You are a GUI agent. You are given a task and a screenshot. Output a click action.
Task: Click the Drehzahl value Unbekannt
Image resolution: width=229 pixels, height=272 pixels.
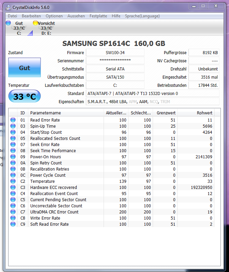[204, 69]
